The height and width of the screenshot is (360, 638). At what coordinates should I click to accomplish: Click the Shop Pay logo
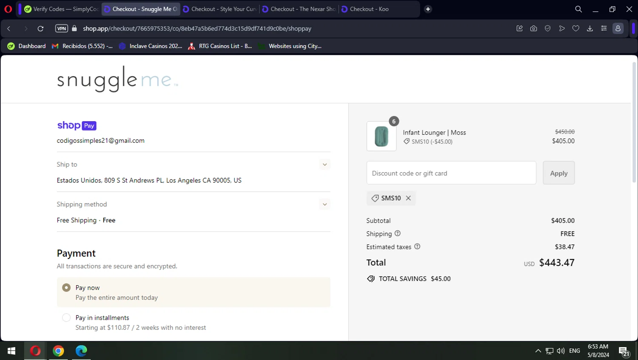(77, 125)
